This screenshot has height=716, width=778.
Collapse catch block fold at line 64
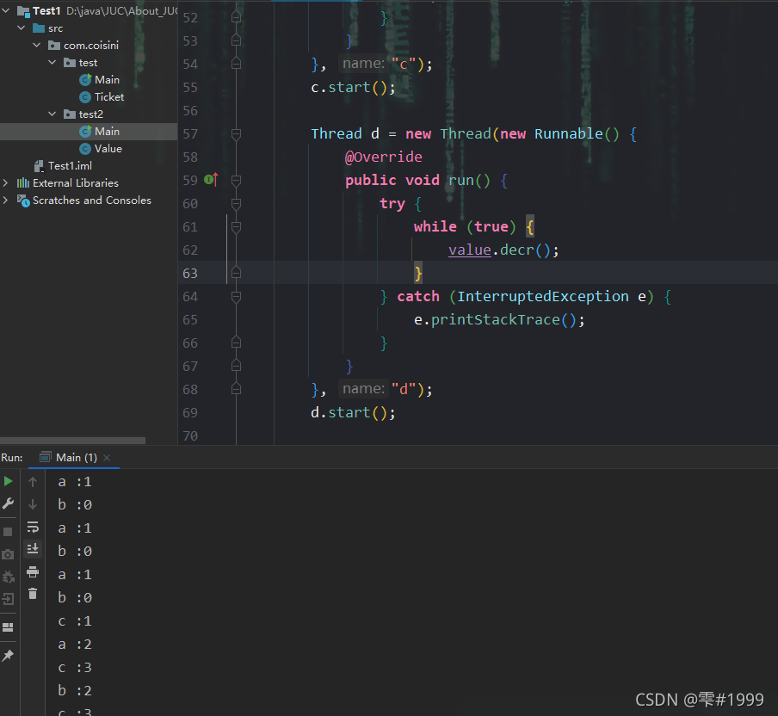pyautogui.click(x=236, y=297)
